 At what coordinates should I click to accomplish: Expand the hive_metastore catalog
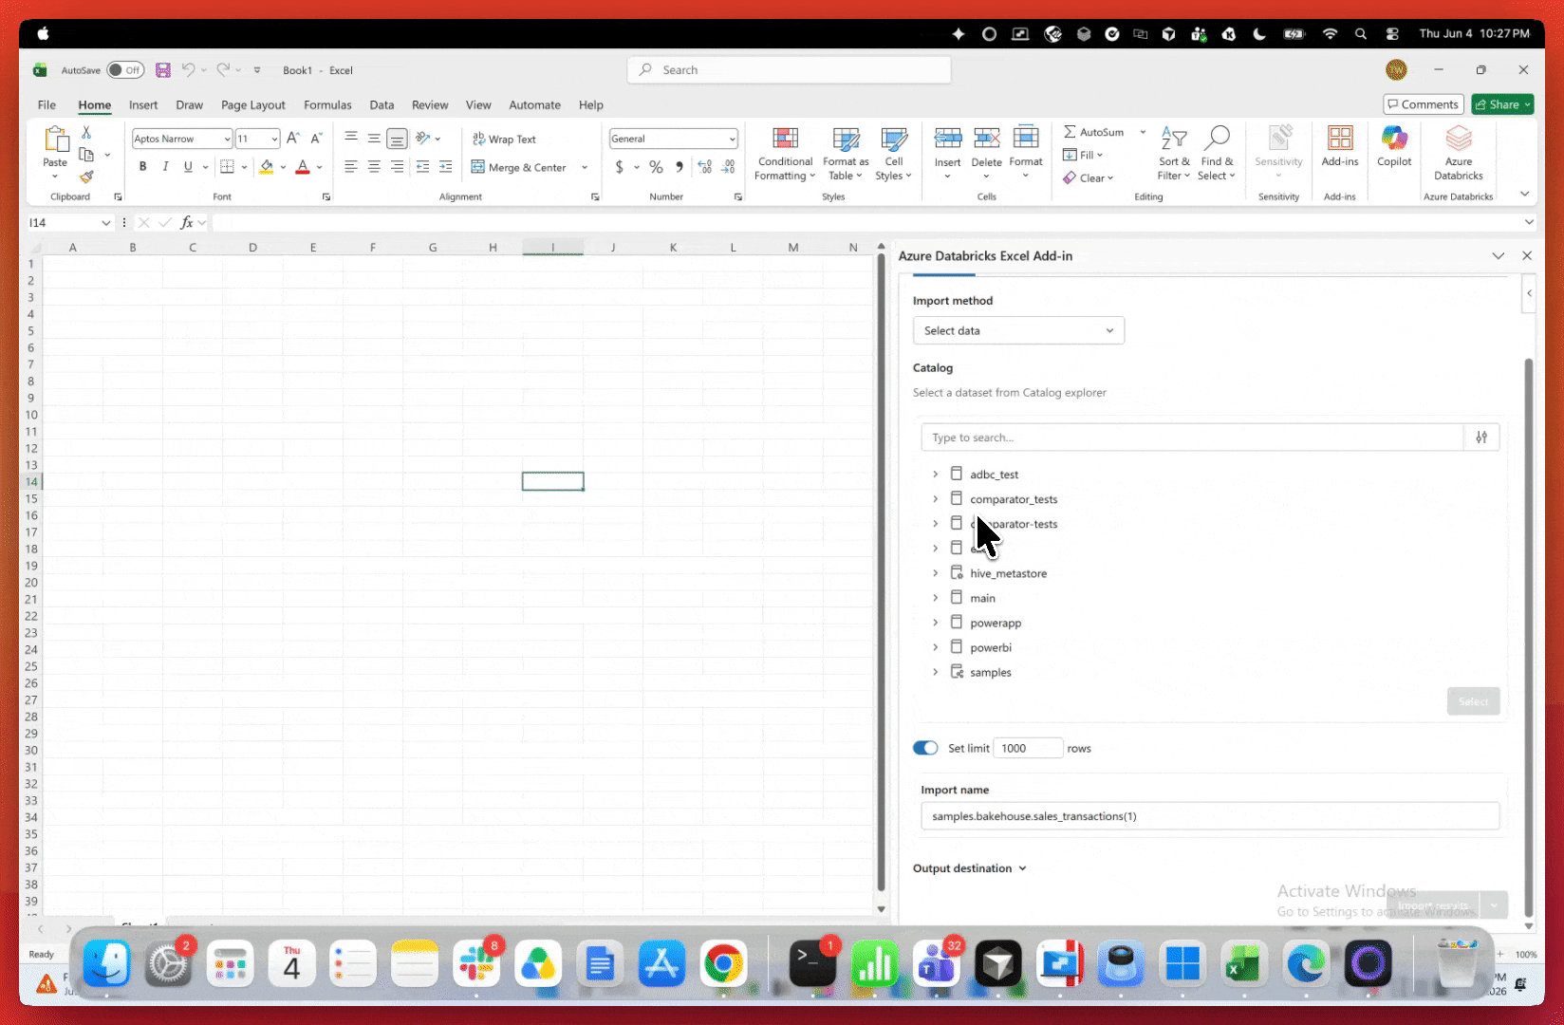tap(935, 572)
